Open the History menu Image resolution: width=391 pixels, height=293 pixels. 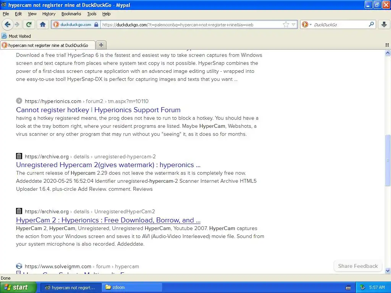49,14
